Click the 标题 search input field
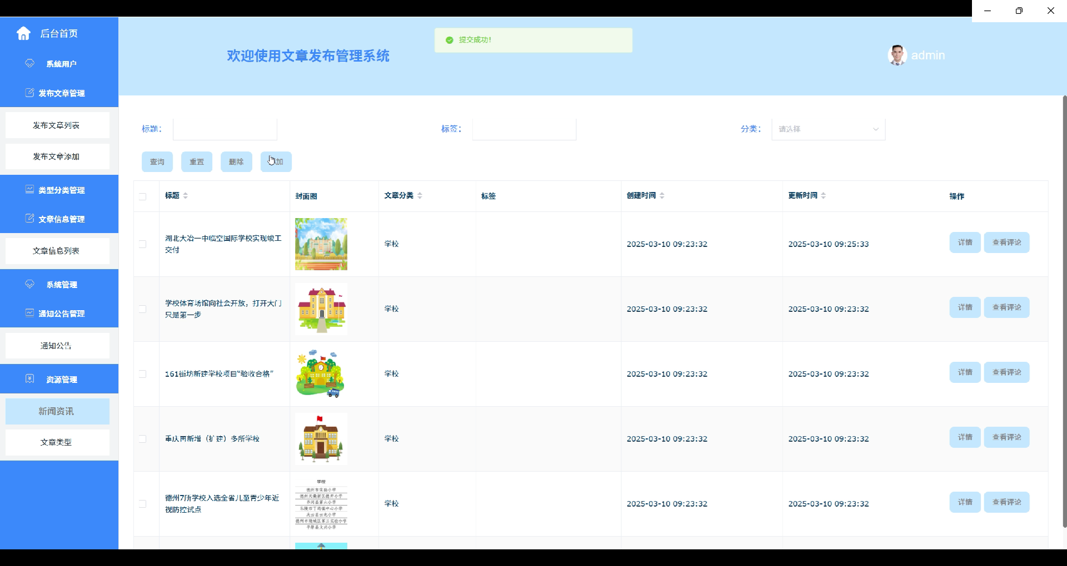Screen dimensions: 1067x566 pos(225,129)
